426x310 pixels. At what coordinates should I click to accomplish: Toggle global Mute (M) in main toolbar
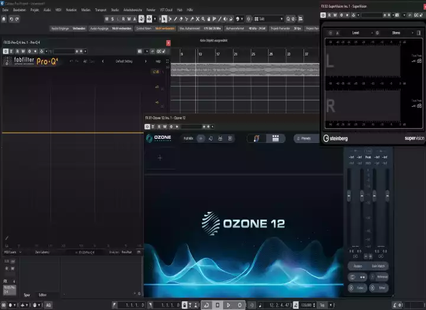[106, 19]
